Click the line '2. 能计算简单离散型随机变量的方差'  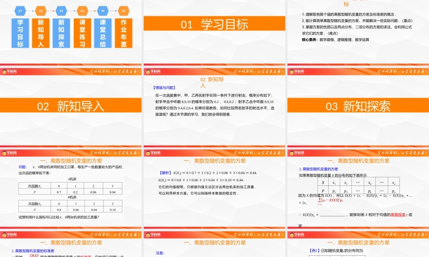[x=357, y=21]
